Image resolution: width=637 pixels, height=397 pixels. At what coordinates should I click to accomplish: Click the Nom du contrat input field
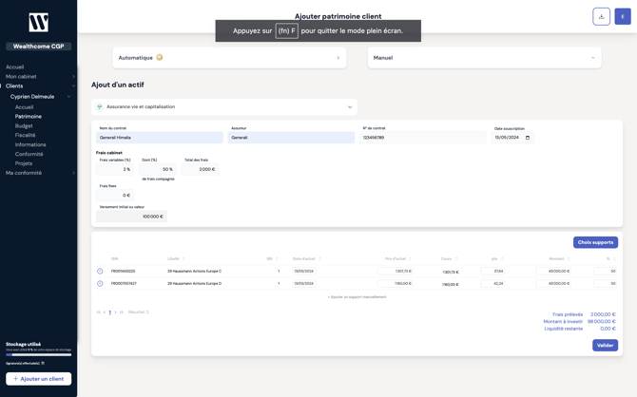[159, 138]
